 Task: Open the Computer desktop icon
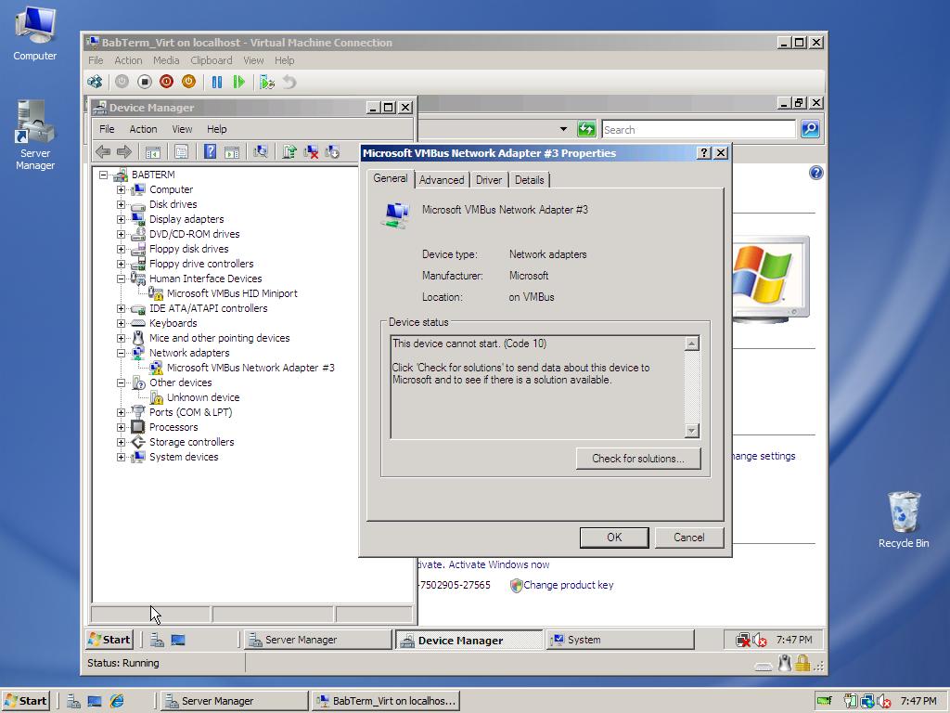34,33
